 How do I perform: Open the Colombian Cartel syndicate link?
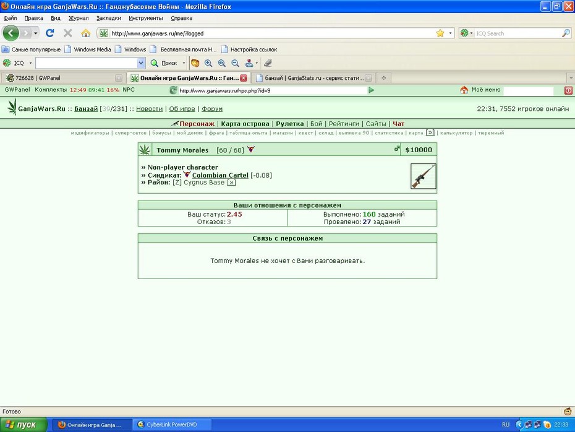[x=220, y=175]
